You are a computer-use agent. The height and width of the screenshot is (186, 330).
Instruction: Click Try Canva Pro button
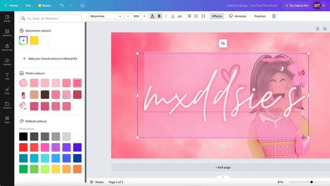click(x=297, y=6)
